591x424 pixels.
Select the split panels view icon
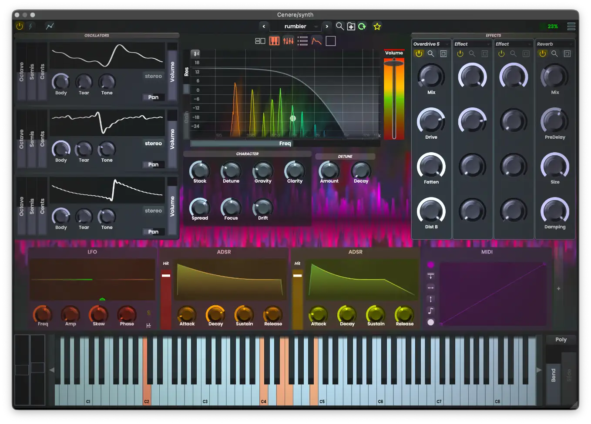(x=260, y=41)
